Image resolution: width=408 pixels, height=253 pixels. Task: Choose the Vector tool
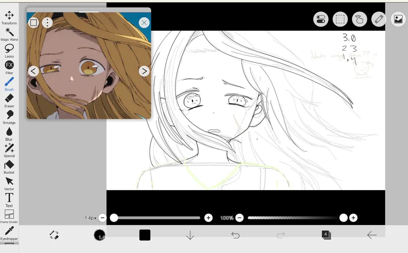coord(9,184)
